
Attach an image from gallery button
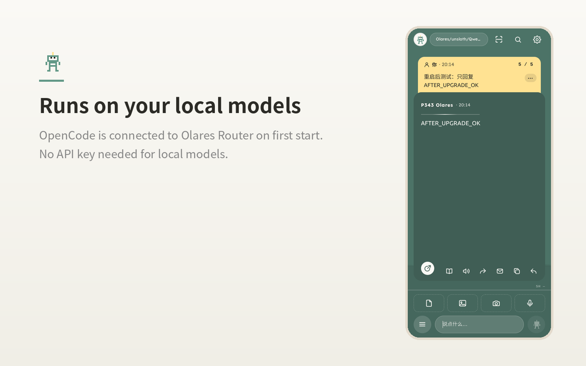(463, 303)
